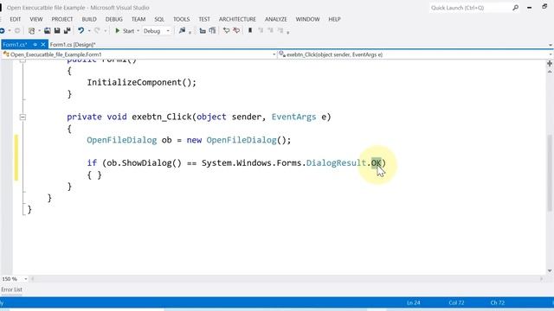This screenshot has height=311, width=554.
Task: Open the Debug configuration dropdown
Action: coord(157,31)
